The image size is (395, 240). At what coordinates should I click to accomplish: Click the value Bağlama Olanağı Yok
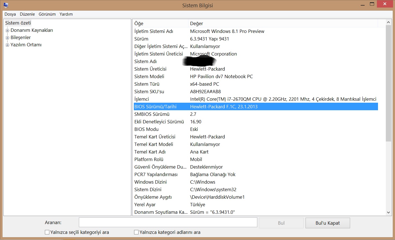pyautogui.click(x=213, y=174)
